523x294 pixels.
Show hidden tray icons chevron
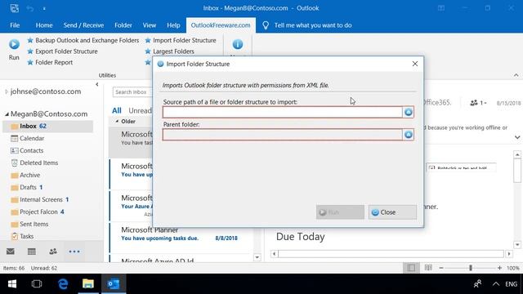pyautogui.click(x=496, y=284)
